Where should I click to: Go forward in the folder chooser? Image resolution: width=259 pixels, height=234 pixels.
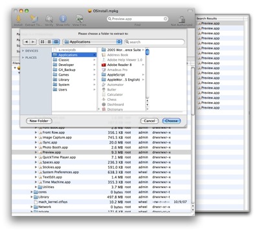33,42
